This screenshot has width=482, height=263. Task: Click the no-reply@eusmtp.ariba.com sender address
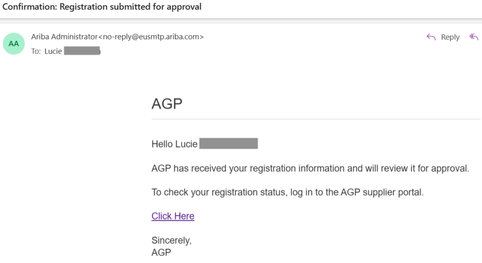(151, 37)
